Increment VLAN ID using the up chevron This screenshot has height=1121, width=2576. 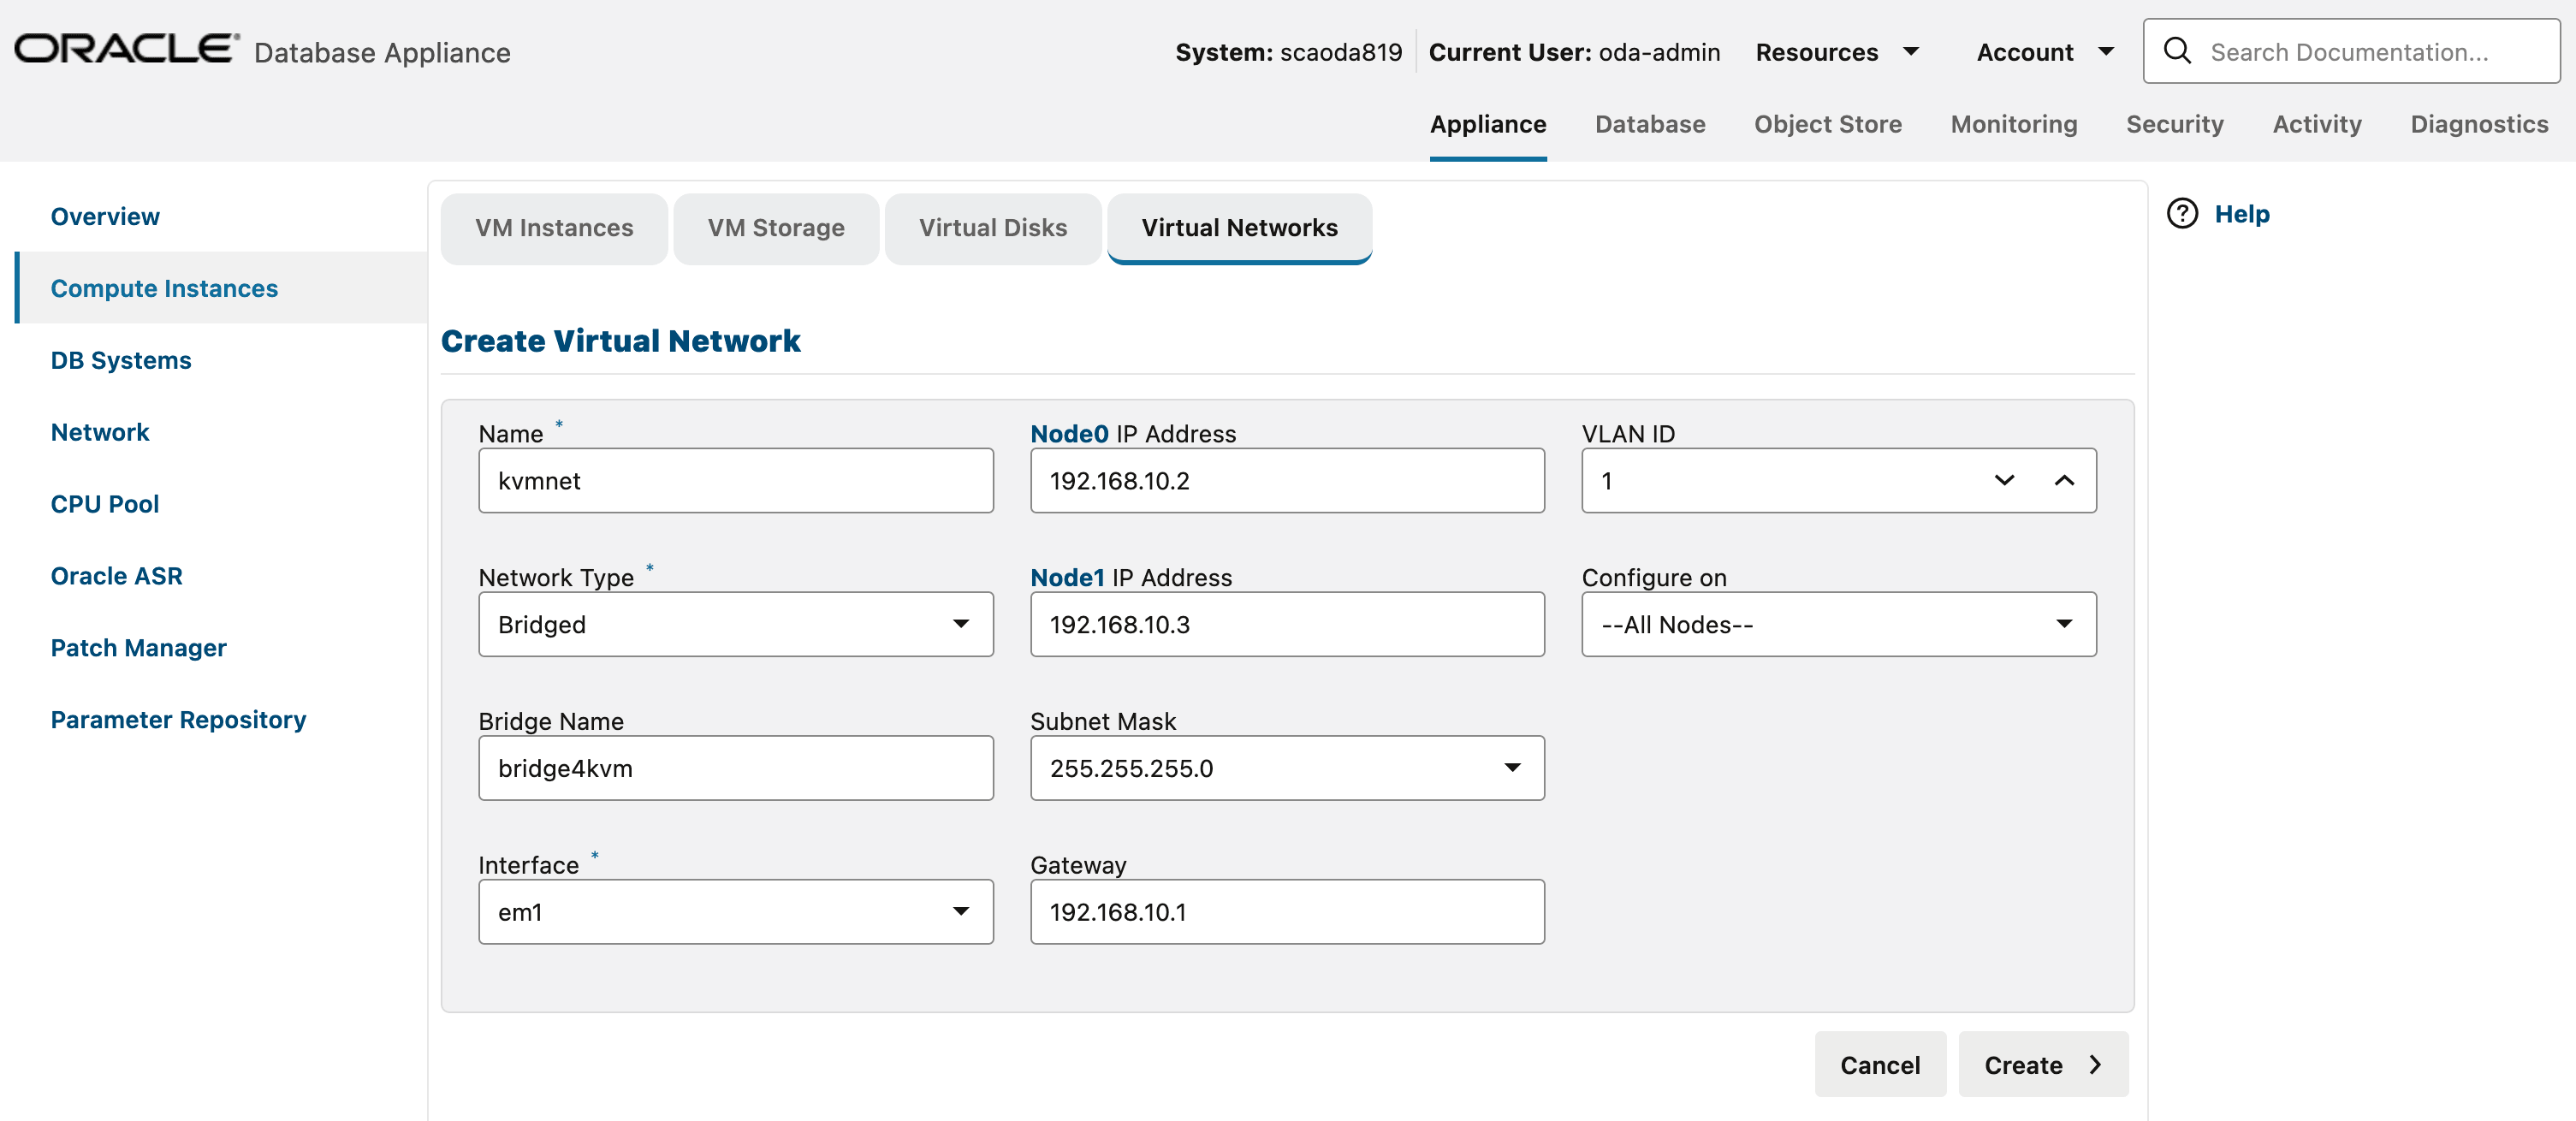pos(2065,481)
